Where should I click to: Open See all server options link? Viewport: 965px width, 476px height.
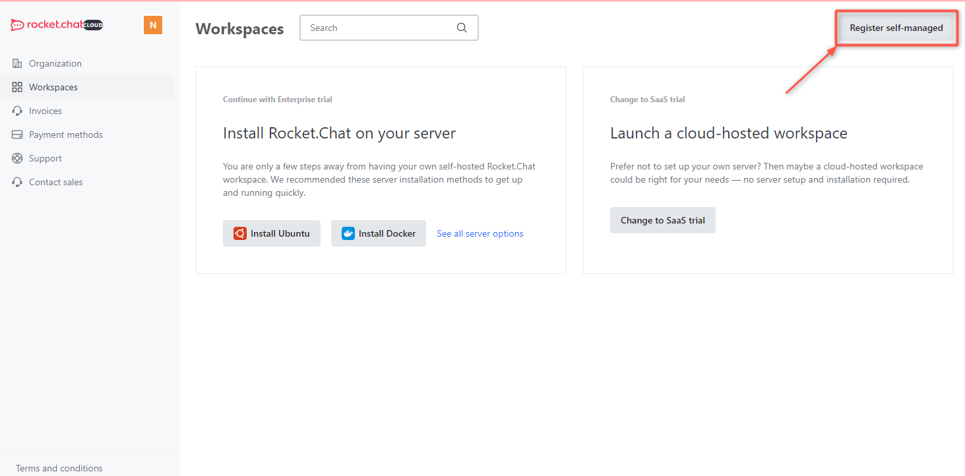point(480,233)
